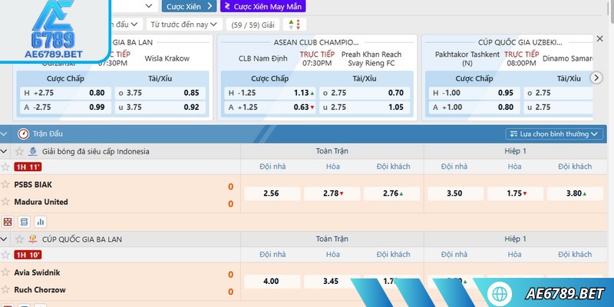614x307 pixels.
Task: Select the 2.56 home odds for PSBS BIAK
Action: 271,193
